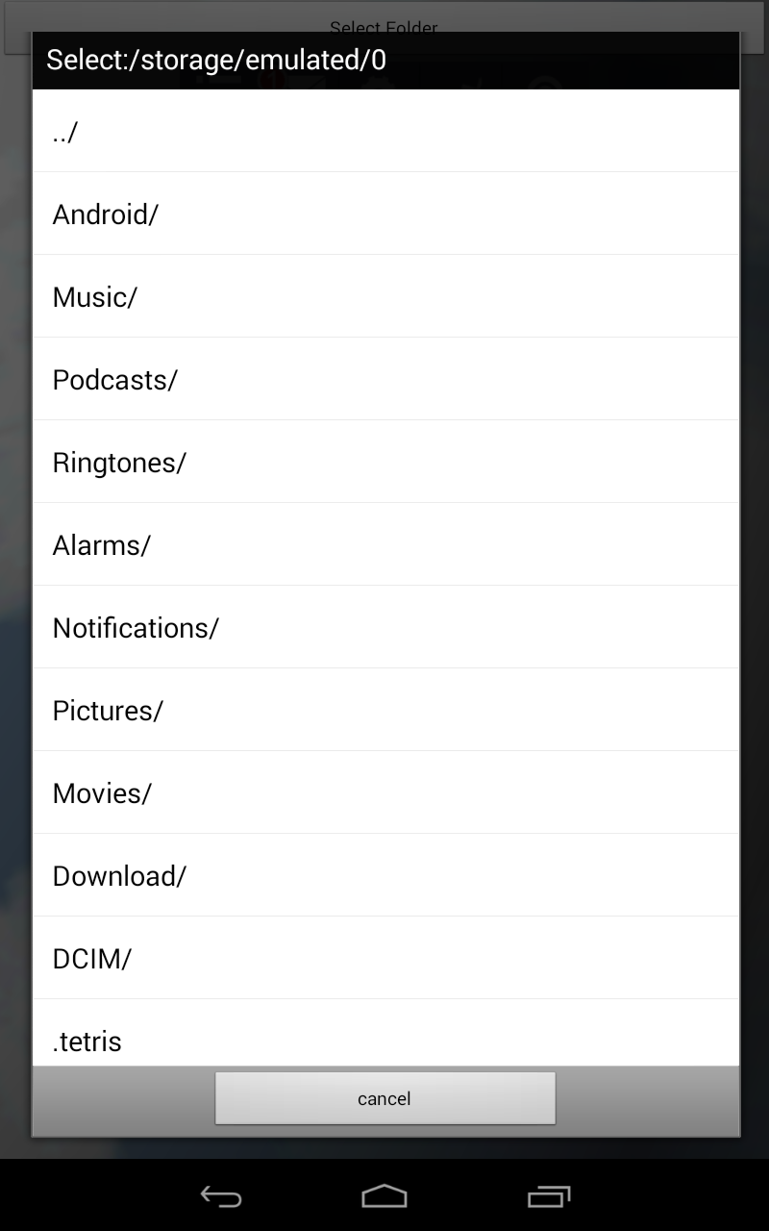Select the DCIM/ folder
The image size is (769, 1231).
pyautogui.click(x=384, y=958)
